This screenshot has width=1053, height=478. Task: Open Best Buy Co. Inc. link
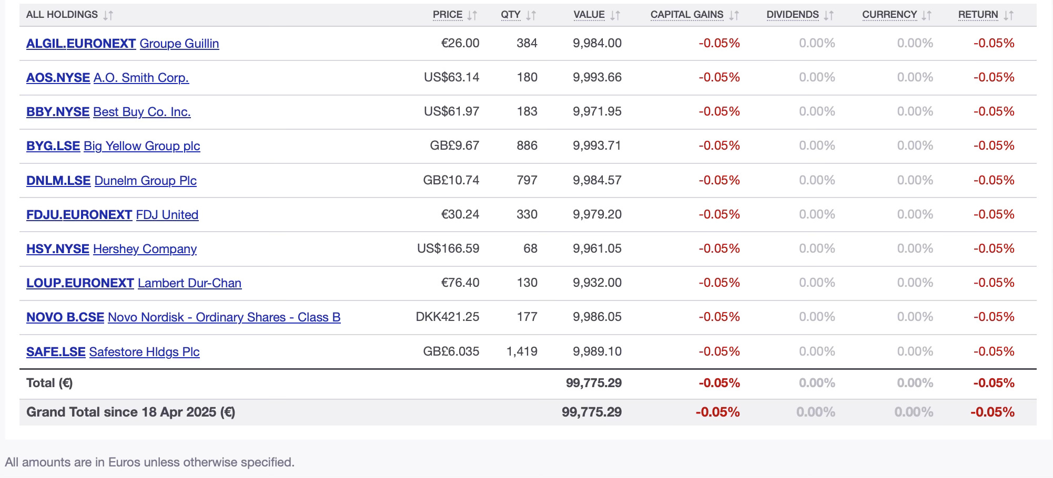pyautogui.click(x=142, y=112)
